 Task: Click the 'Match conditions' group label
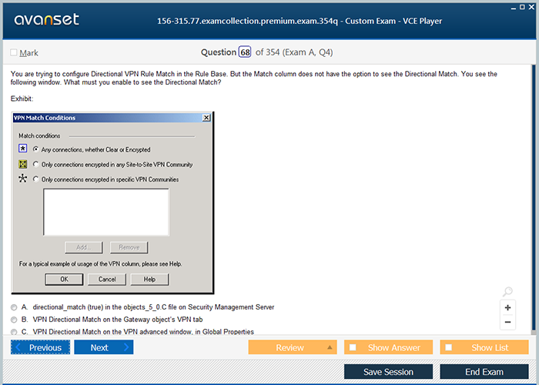point(39,136)
